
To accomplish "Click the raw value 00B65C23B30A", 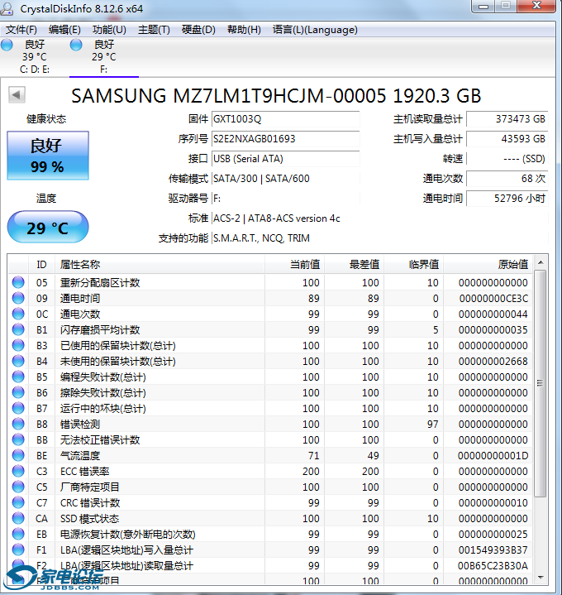I will click(x=493, y=566).
